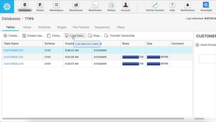Image resolution: width=216 pixels, height=122 pixels.
Task: Click the Transfer Ownership icon
Action: [x=107, y=36]
